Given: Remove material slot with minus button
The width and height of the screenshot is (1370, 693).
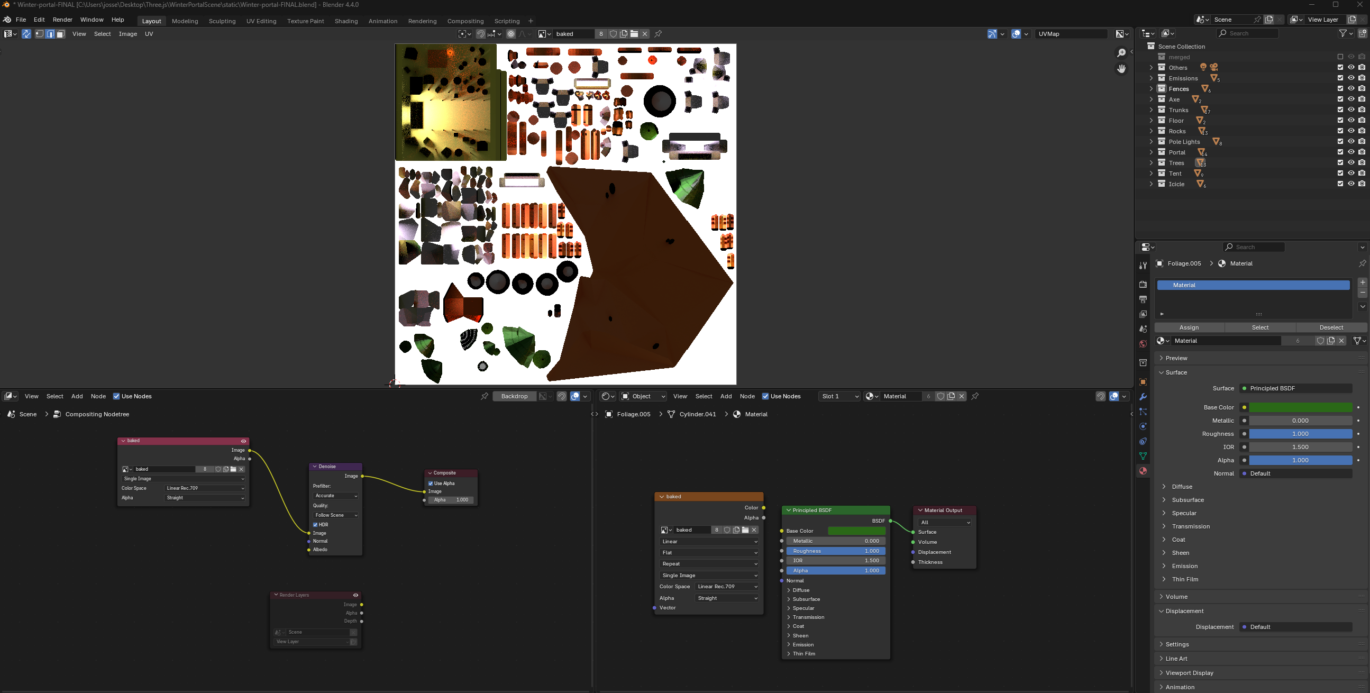Looking at the screenshot, I should pos(1362,293).
